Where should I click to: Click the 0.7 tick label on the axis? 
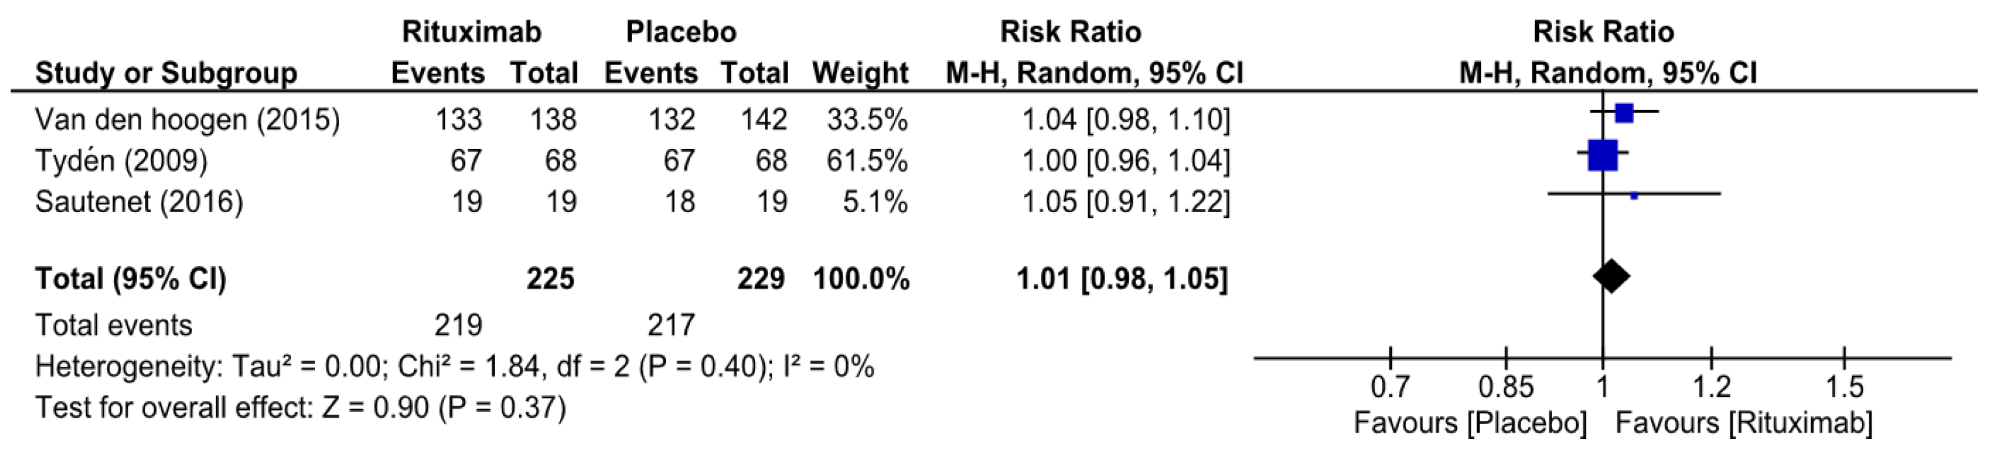coord(1389,385)
